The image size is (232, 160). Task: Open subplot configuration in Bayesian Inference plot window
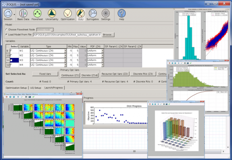(26, 97)
